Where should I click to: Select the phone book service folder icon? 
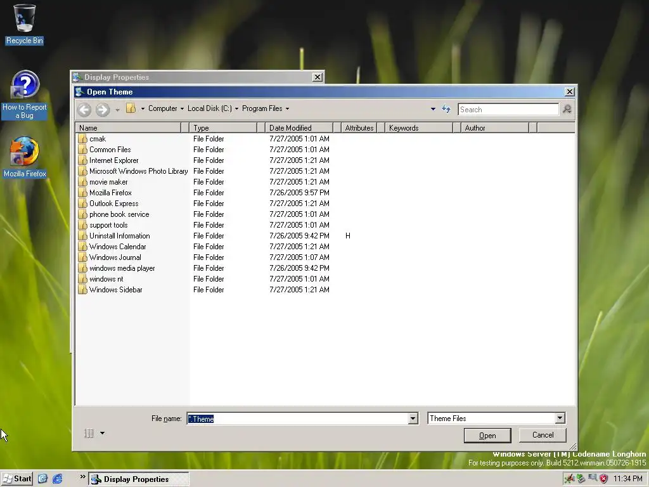point(83,214)
